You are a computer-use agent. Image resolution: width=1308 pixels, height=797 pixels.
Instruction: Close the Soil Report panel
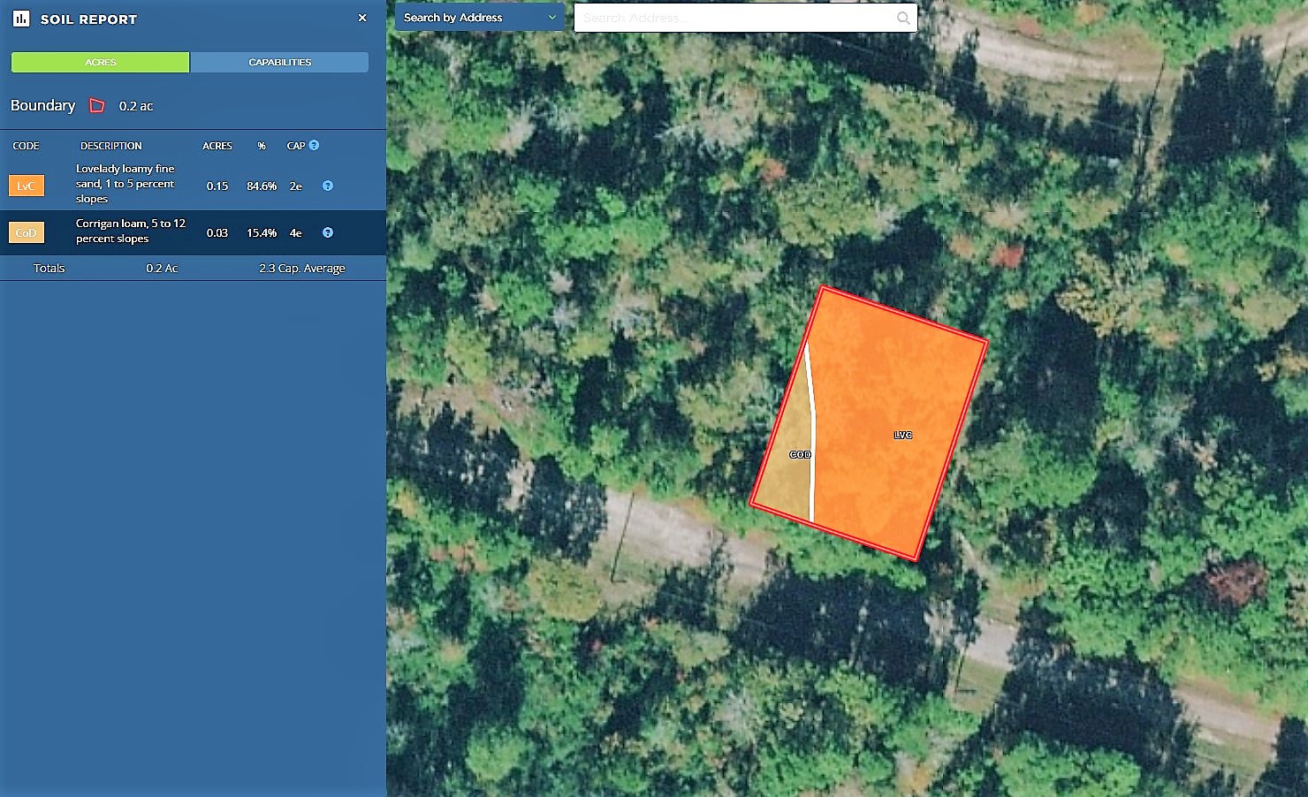(x=362, y=18)
